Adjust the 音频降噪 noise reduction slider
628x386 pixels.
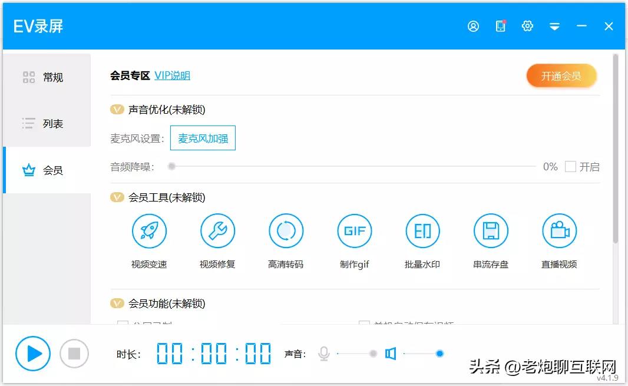click(171, 167)
